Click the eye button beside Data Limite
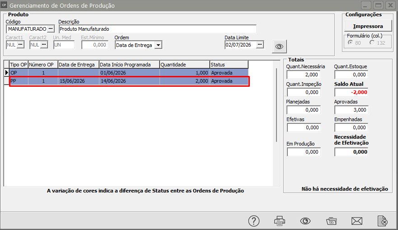Screen dimensions: 398x230 tap(279, 47)
